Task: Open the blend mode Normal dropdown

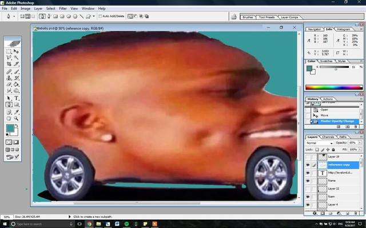Action: pos(319,143)
